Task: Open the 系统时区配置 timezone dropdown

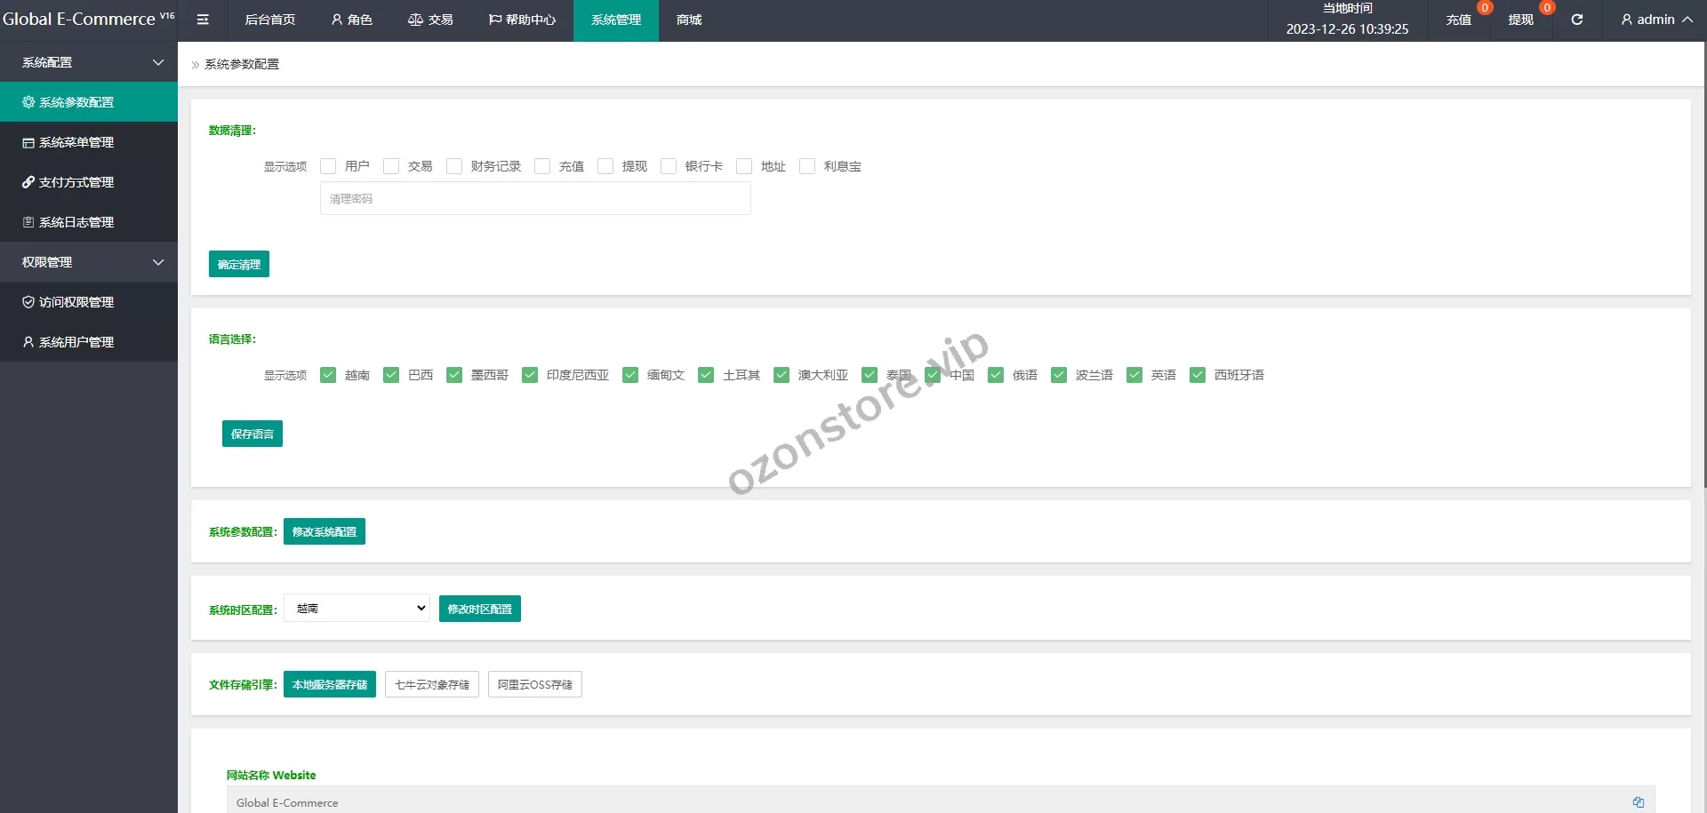Action: (x=357, y=609)
